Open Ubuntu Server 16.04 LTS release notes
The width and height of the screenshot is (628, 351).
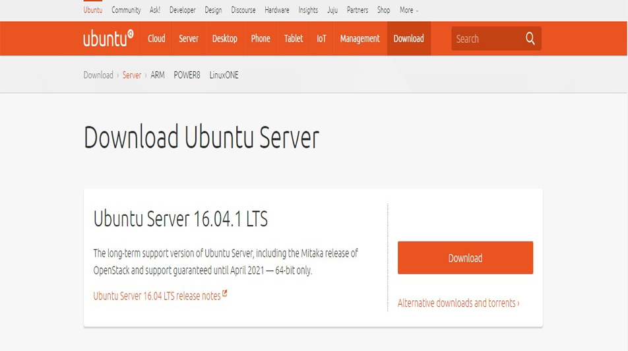tap(157, 296)
